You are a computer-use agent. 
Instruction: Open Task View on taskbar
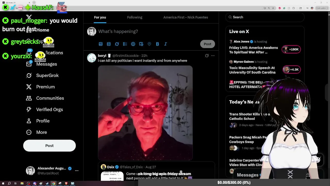click(15, 183)
